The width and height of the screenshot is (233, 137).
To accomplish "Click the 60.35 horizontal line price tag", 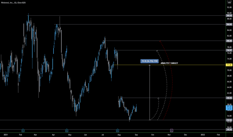I will pyautogui.click(x=229, y=98).
